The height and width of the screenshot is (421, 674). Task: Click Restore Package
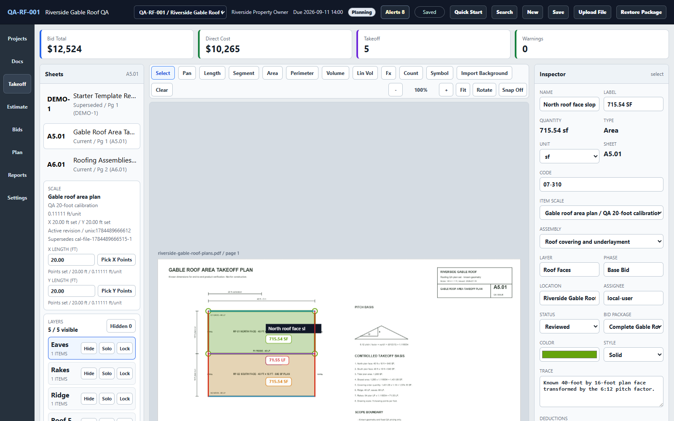(641, 12)
